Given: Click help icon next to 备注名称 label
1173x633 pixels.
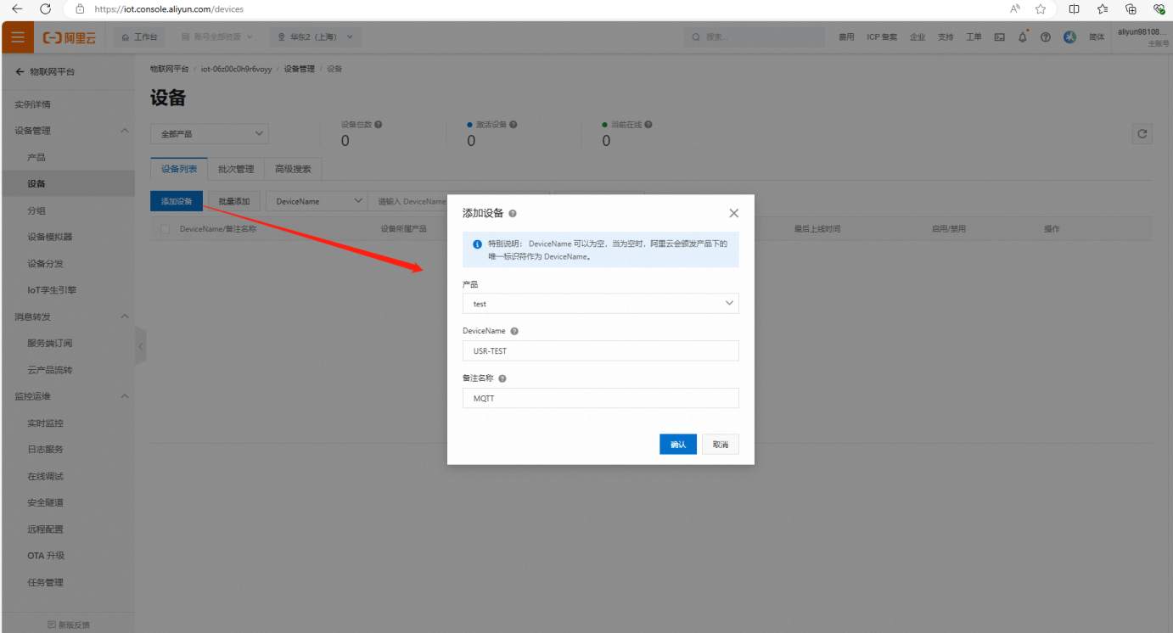Looking at the screenshot, I should click(502, 378).
